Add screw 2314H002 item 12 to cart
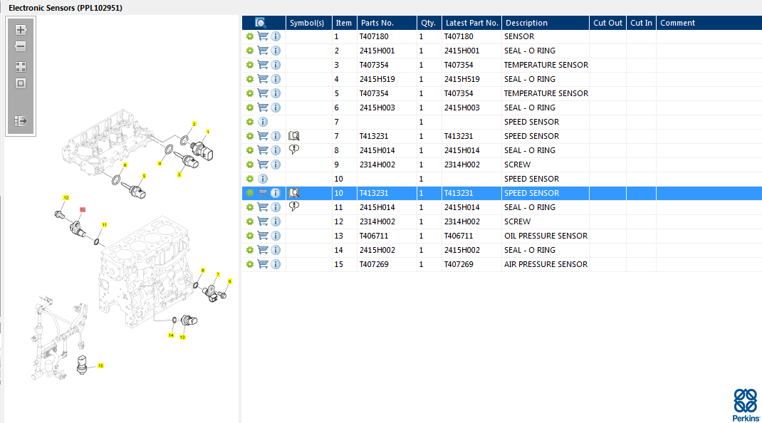Screen dimensions: 762x423 click(x=263, y=221)
